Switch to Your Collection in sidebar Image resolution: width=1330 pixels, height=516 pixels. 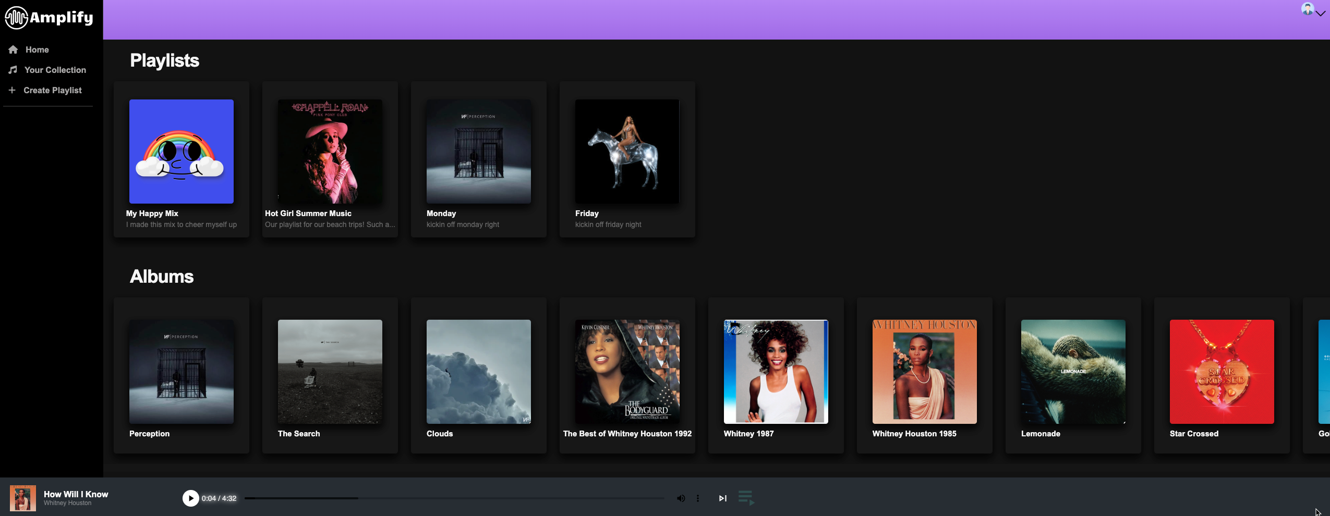pyautogui.click(x=55, y=70)
